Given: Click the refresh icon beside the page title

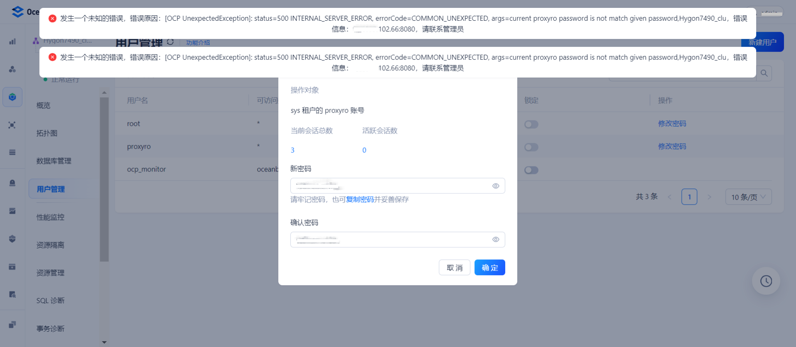Looking at the screenshot, I should (170, 42).
